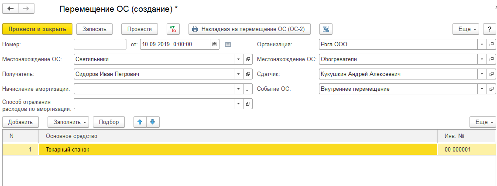Open the Организация field in new window

[491, 44]
